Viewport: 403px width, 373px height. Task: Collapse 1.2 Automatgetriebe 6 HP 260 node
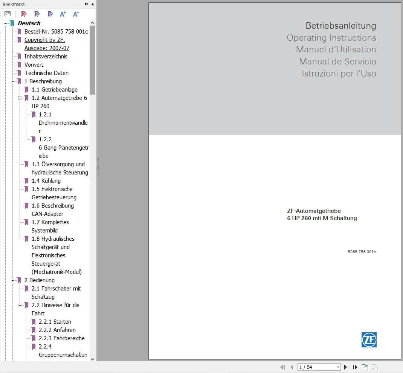point(20,98)
